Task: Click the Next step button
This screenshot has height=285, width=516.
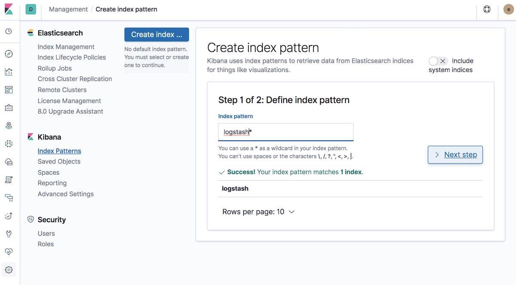Action: [455, 155]
